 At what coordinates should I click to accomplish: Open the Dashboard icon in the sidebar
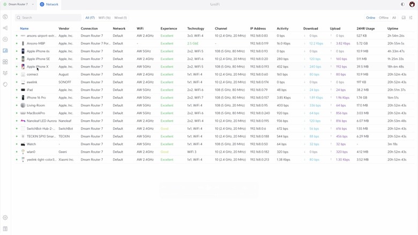[x=5, y=17]
